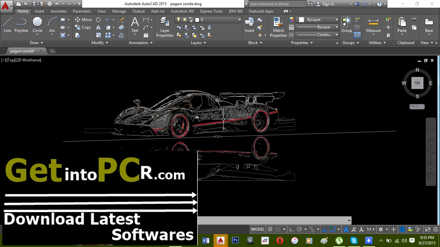The height and width of the screenshot is (247, 440).
Task: Click the Copy tool in Modify panel
Action: (x=83, y=28)
